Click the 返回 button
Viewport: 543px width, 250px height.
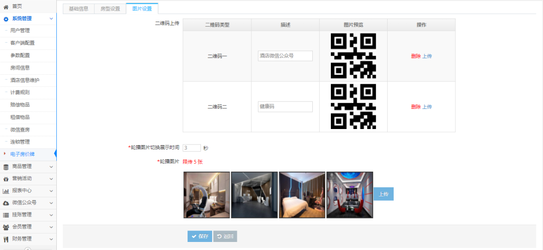tap(225, 236)
